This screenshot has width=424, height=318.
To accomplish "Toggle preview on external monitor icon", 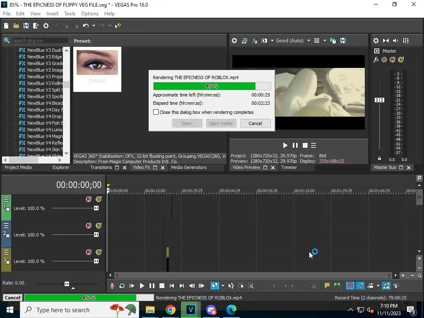I will pos(244,41).
